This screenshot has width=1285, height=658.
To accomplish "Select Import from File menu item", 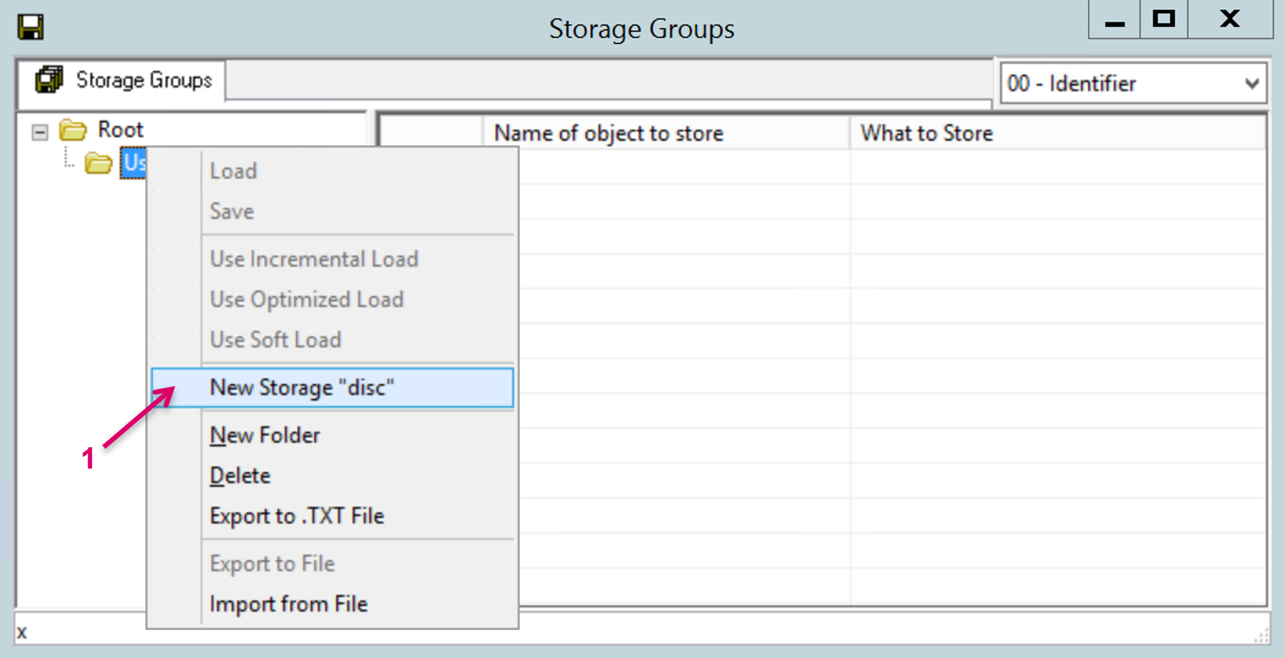I will (289, 604).
